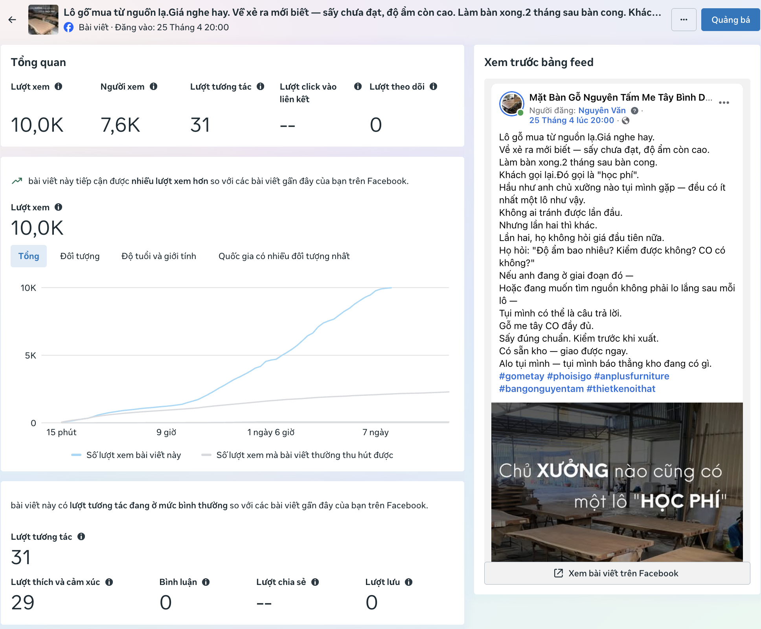
Task: Click the Nguyên Văn poster name link
Action: (602, 110)
